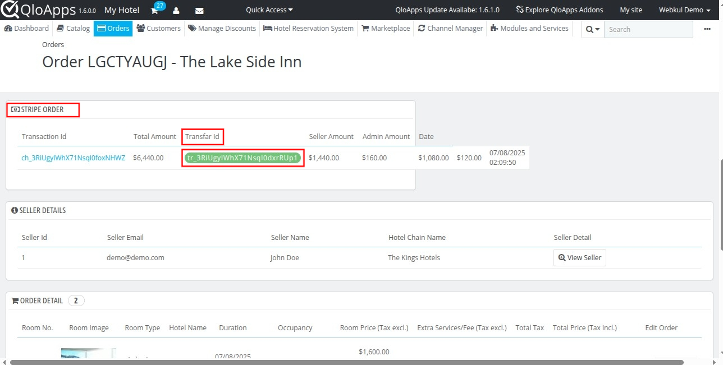723x365 pixels.
Task: Open the Webkul Demo account dropdown
Action: coord(684,10)
